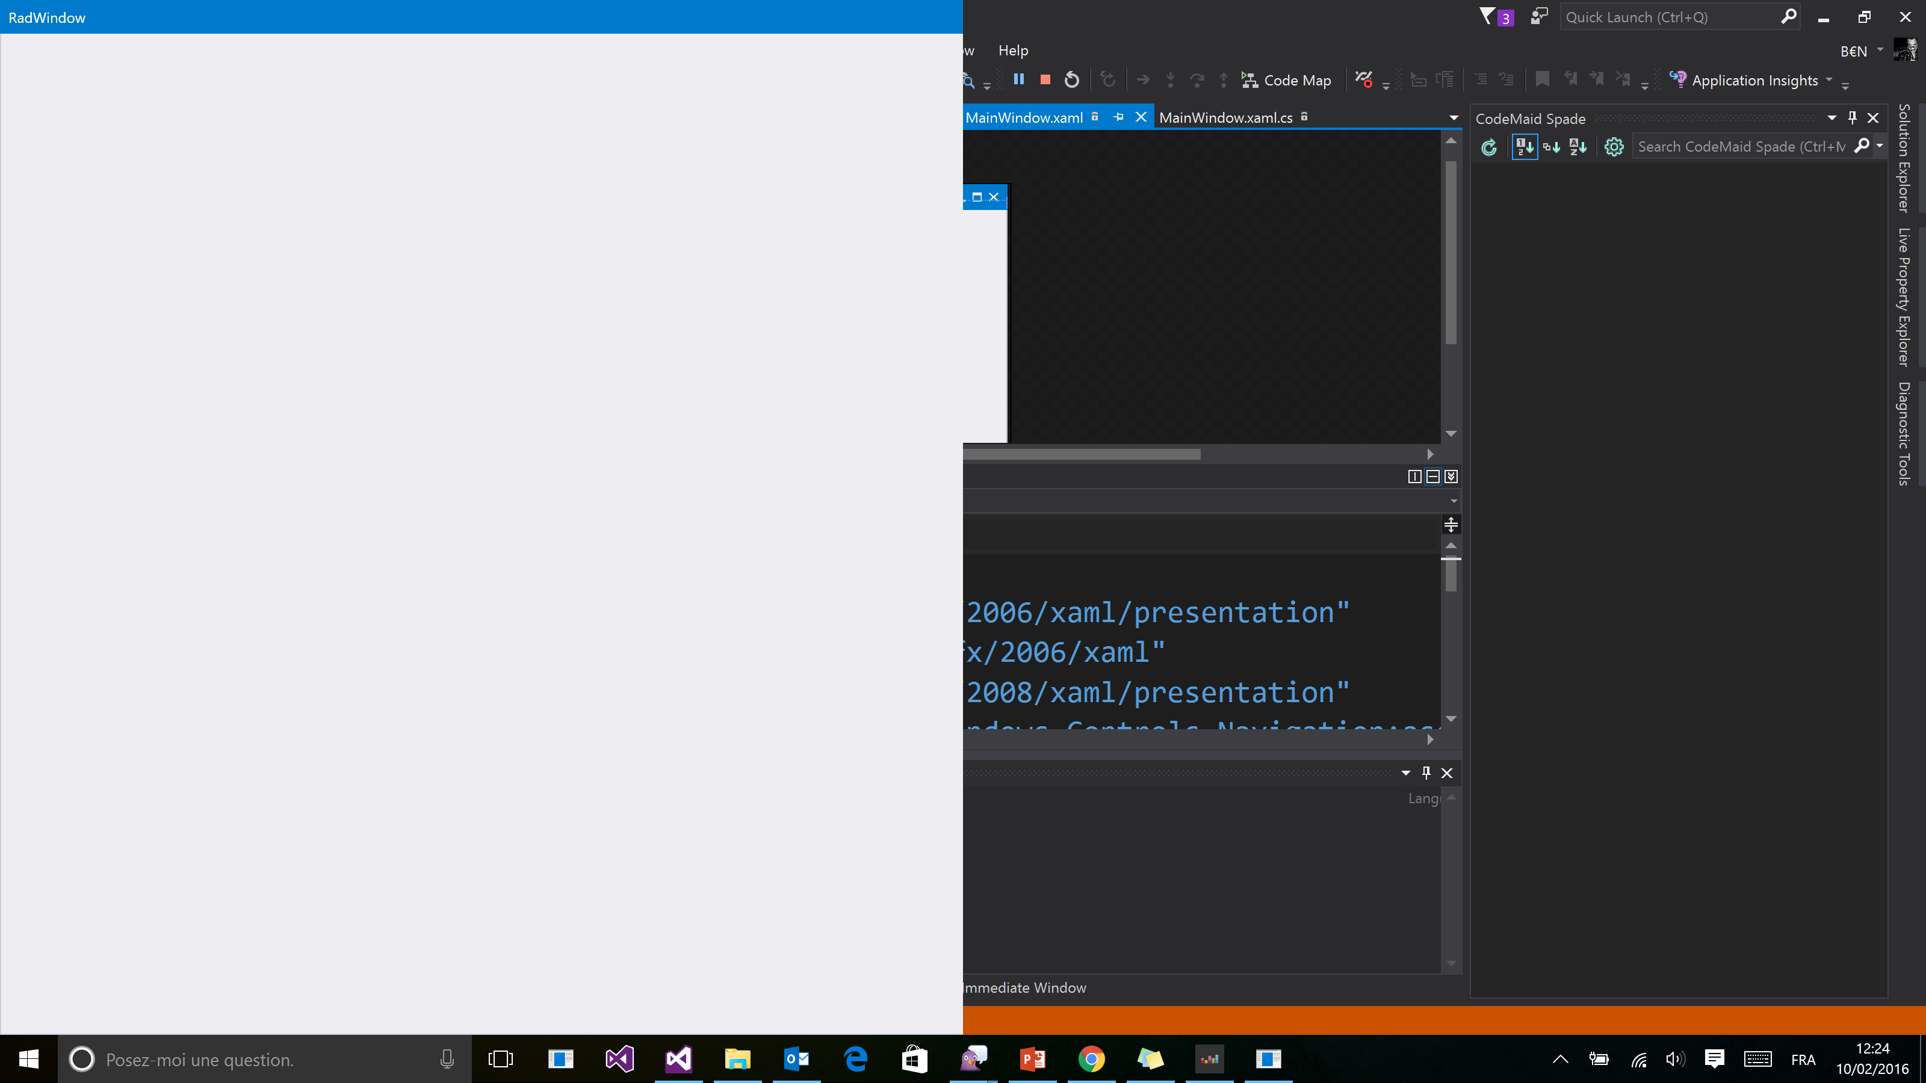
Task: Pause debugging with the Break All button
Action: pyautogui.click(x=1018, y=79)
